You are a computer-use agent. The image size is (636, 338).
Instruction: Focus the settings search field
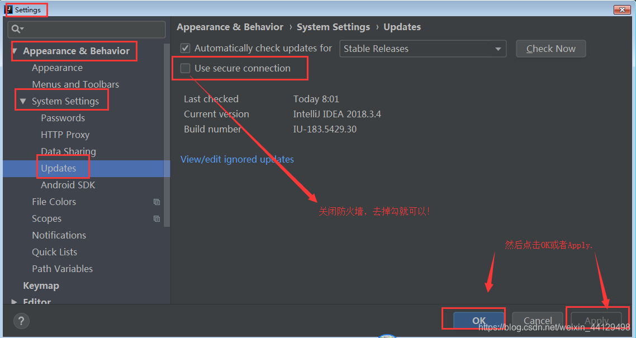(x=87, y=30)
